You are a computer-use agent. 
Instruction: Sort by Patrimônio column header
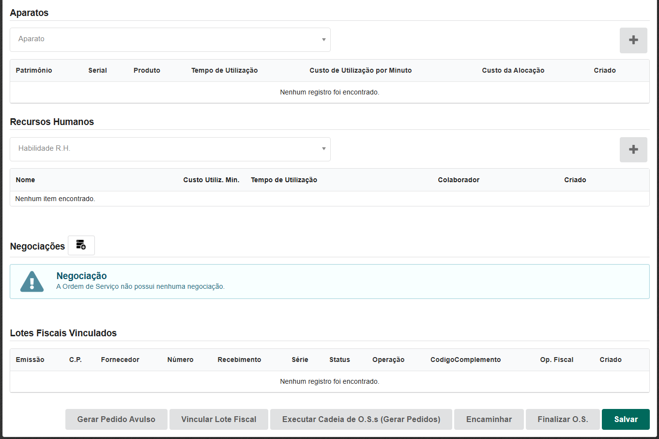(34, 70)
